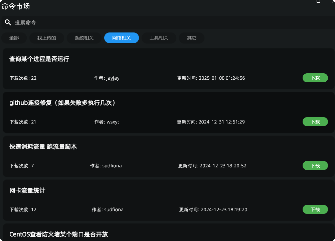The image size is (335, 241).
Task: Close the 命令市场 window
Action: [332, 2]
